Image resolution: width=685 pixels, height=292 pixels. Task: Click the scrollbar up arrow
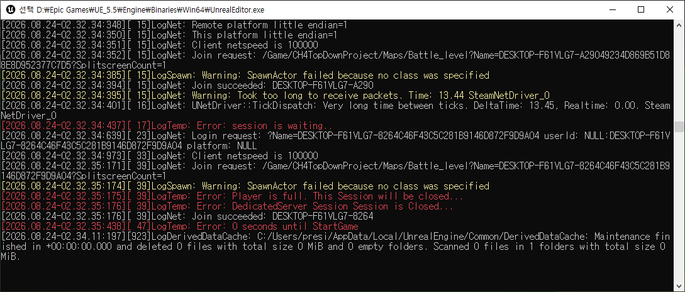[x=679, y=24]
